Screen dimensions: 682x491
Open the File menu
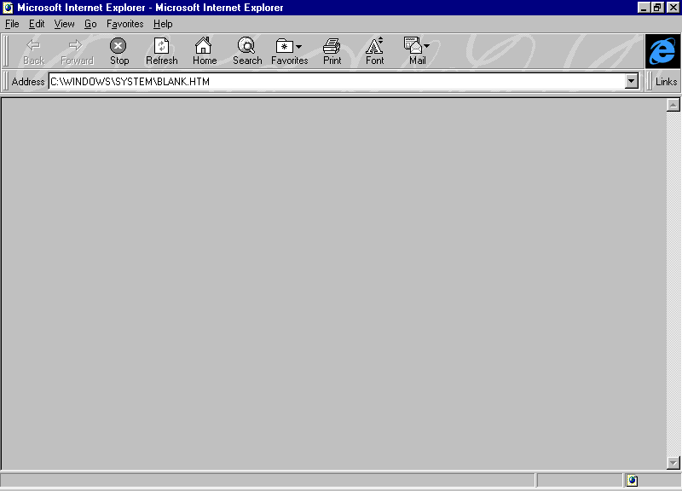tap(12, 24)
